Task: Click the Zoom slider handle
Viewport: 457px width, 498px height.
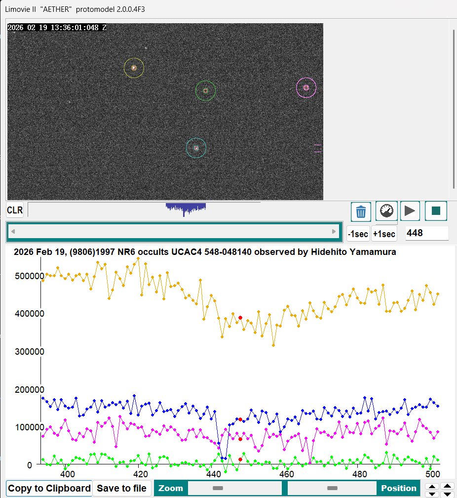Action: click(218, 488)
